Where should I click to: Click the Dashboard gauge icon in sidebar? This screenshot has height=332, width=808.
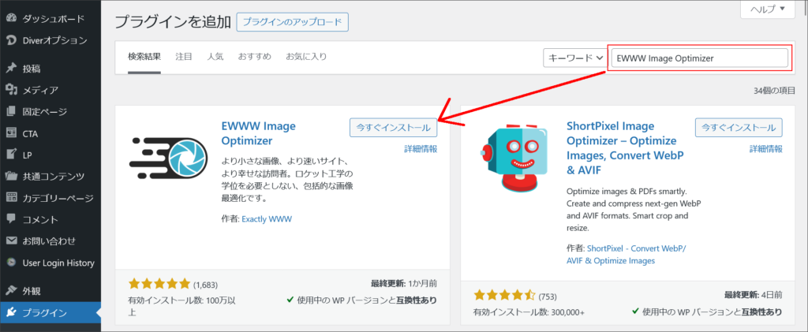point(11,18)
